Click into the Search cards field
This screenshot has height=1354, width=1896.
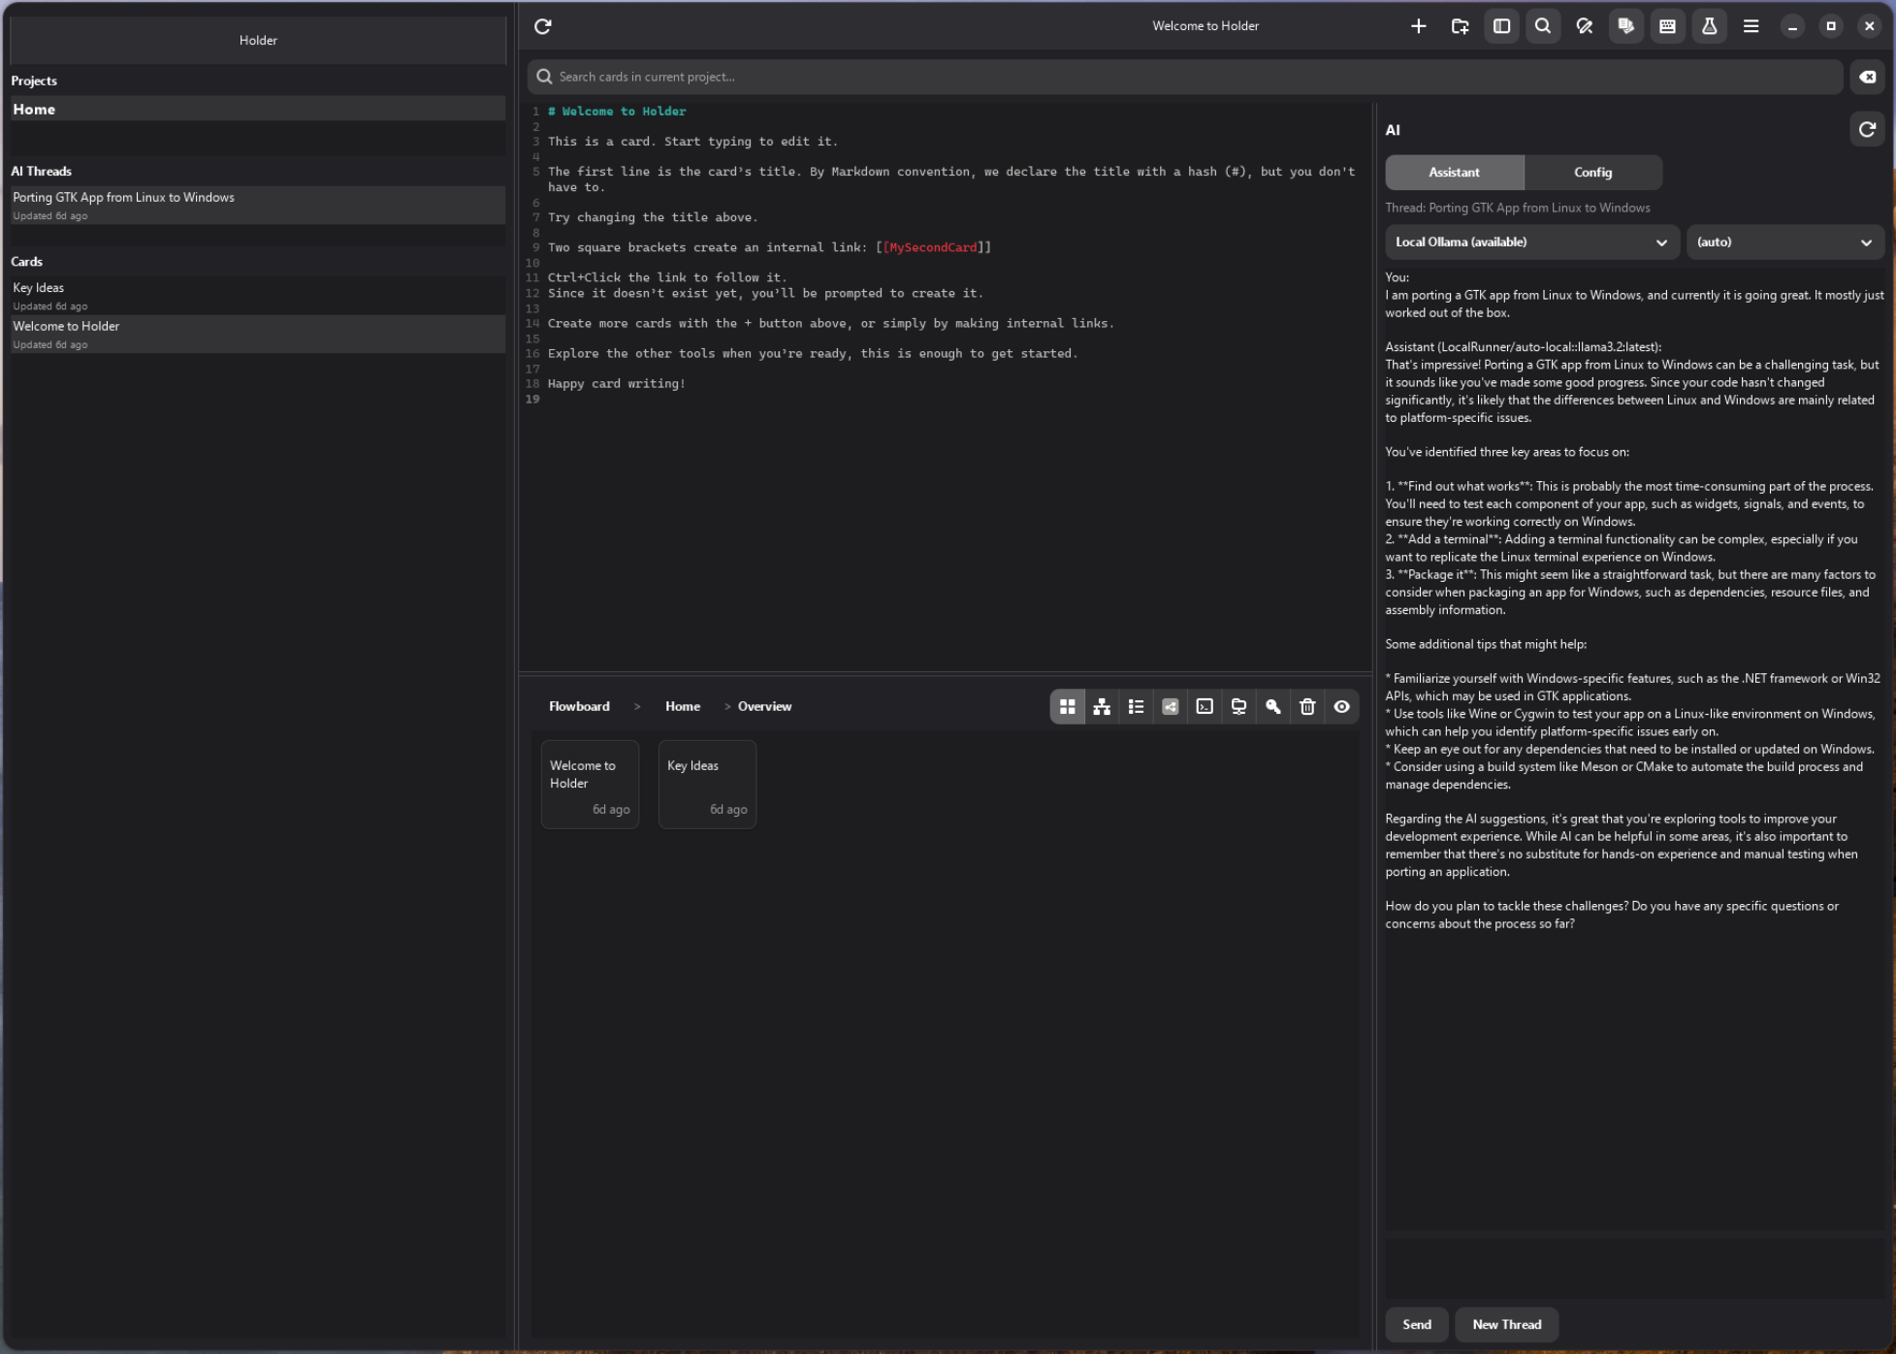(x=1185, y=77)
